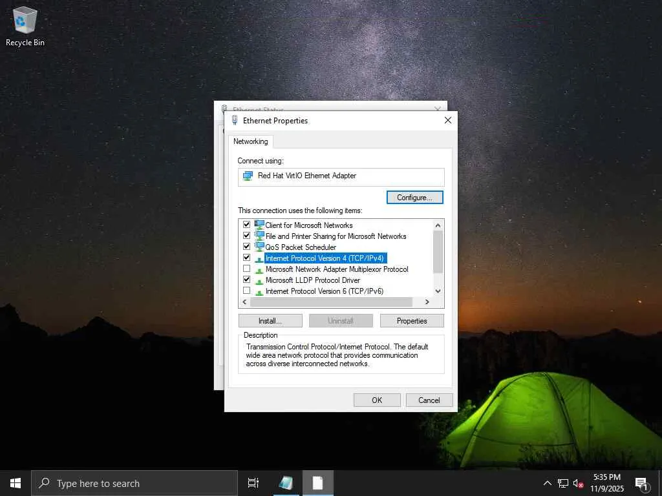Click the QoS Packet Scheduler item icon
This screenshot has height=496, width=662.
259,247
